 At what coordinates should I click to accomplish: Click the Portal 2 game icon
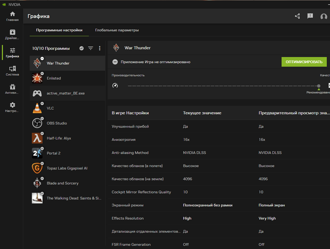coord(37,153)
